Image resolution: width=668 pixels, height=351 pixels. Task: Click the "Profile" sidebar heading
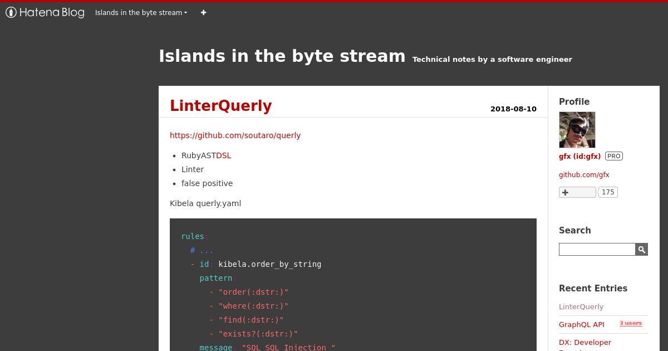574,101
